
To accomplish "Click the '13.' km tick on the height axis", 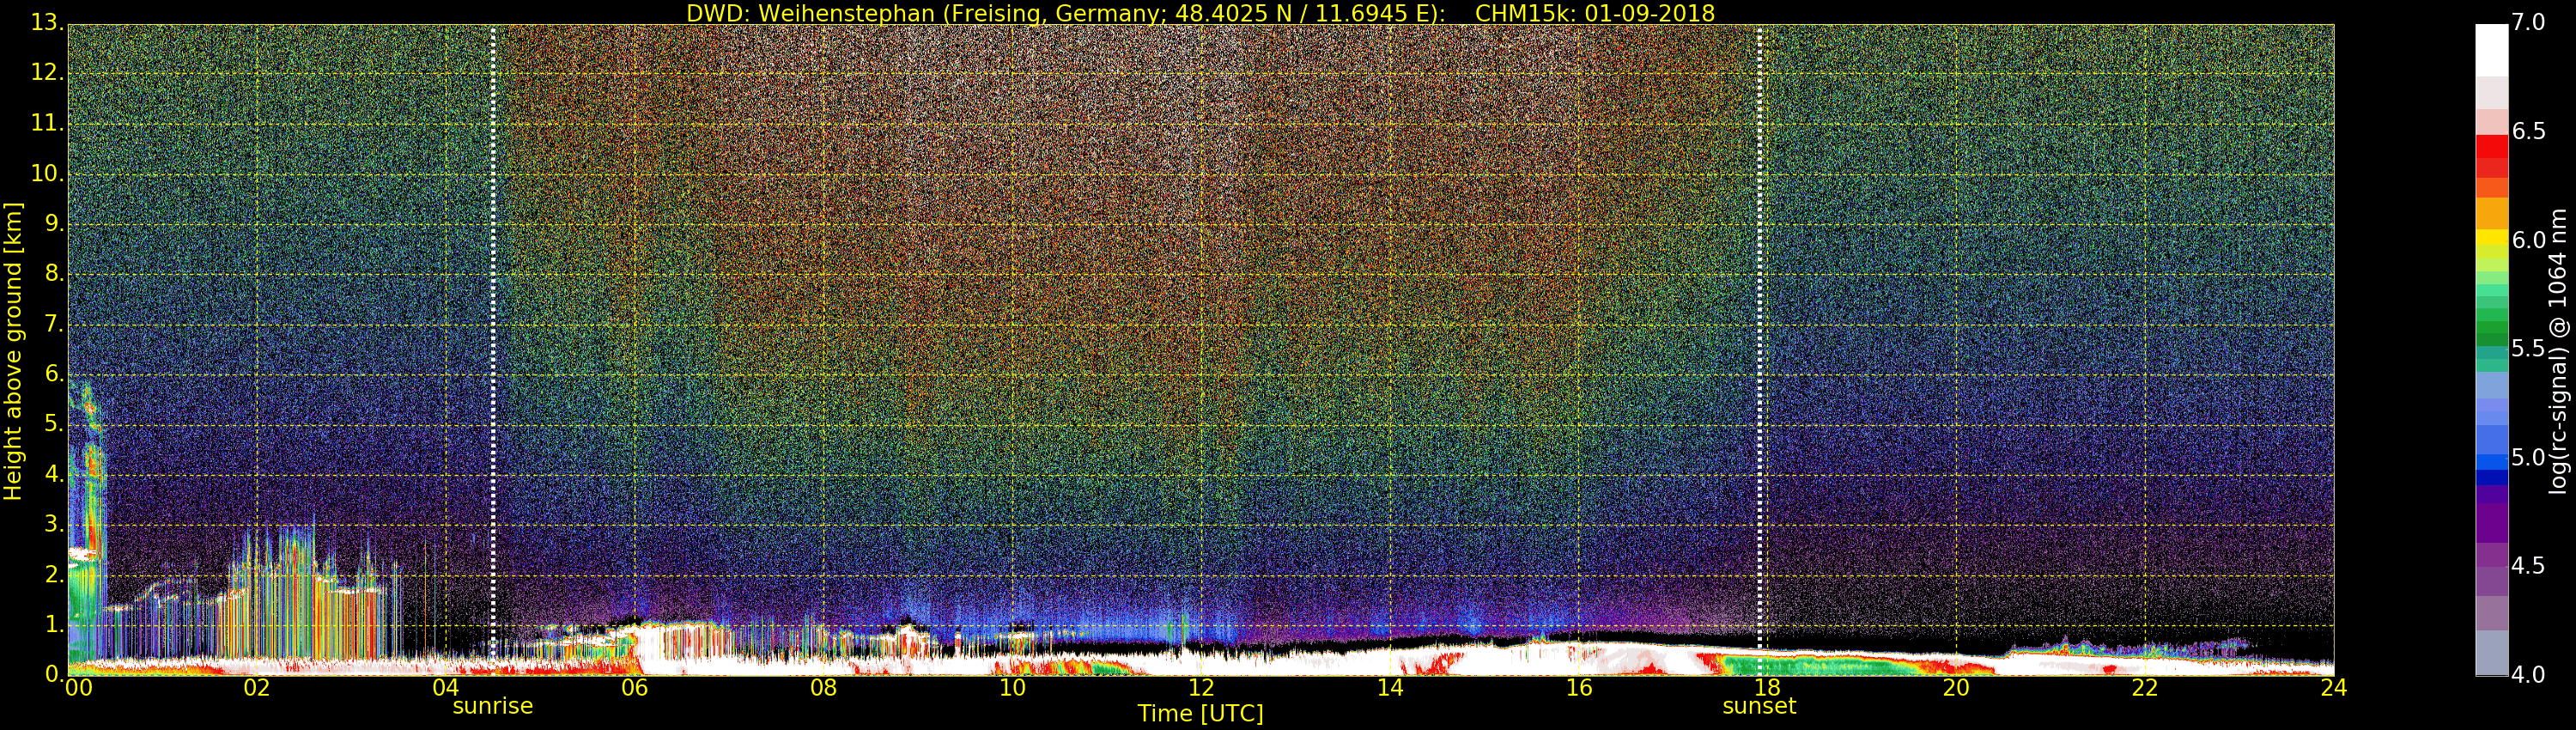I will (x=48, y=23).
